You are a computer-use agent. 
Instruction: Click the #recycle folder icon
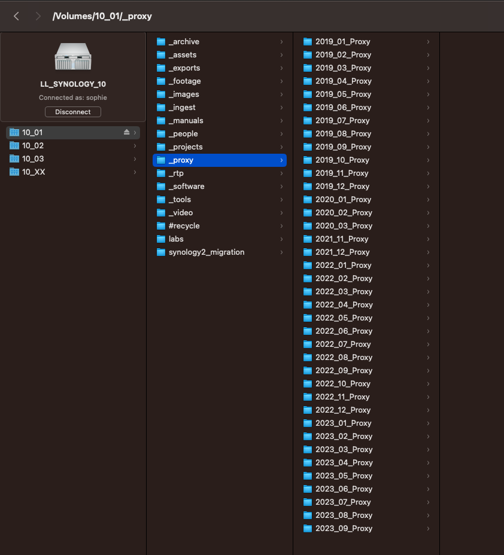160,225
